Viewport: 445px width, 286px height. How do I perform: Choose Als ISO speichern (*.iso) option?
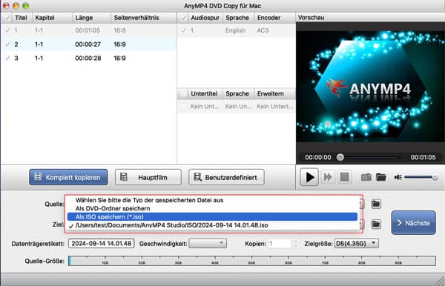(213, 217)
